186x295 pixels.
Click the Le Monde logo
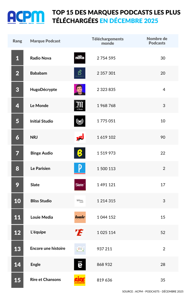point(80,105)
